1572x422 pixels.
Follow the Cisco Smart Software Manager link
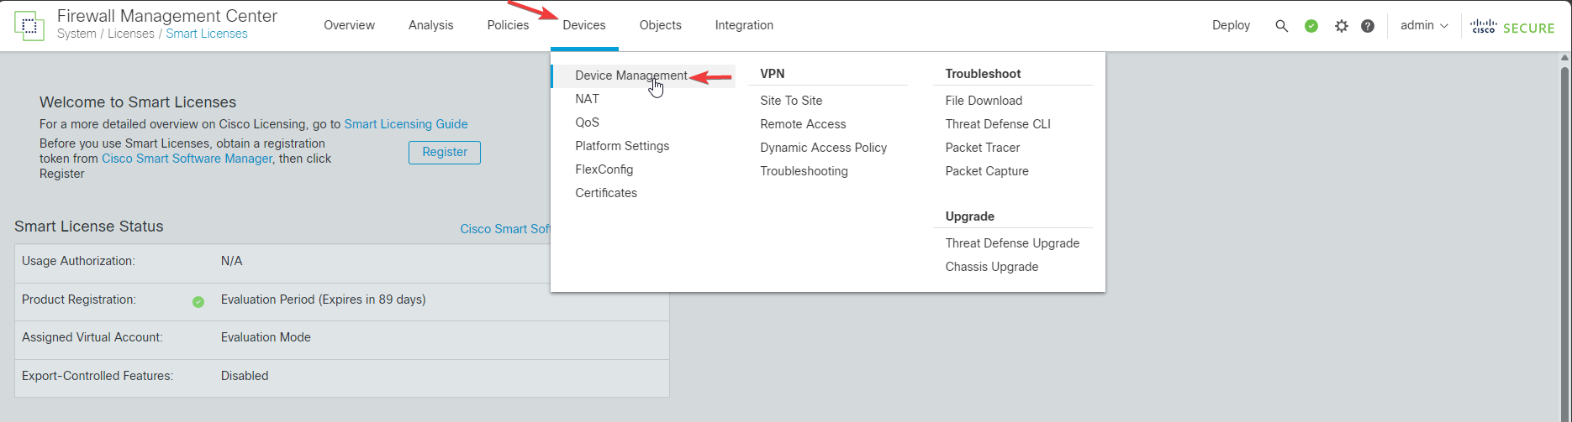[x=187, y=159]
